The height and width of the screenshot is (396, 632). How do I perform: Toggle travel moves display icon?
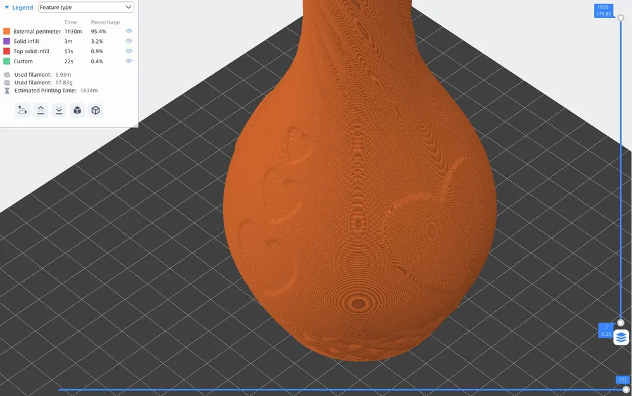[x=23, y=110]
